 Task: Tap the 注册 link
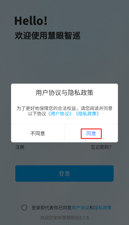(x=20, y=147)
